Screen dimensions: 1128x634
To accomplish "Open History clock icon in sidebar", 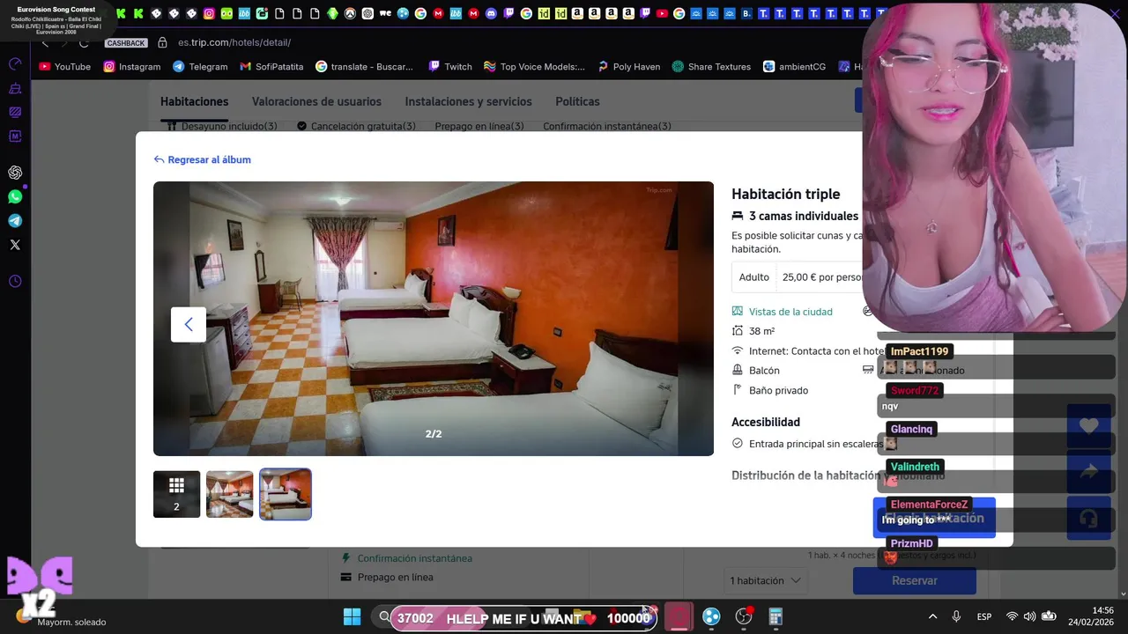I will pyautogui.click(x=15, y=282).
